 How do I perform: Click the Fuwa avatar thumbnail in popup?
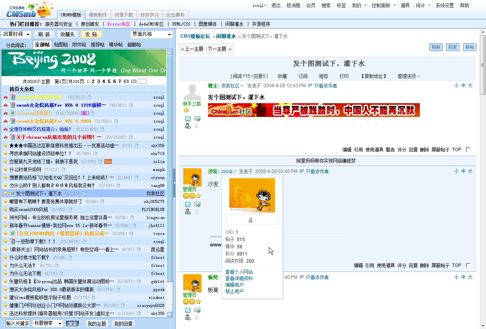pos(252,195)
